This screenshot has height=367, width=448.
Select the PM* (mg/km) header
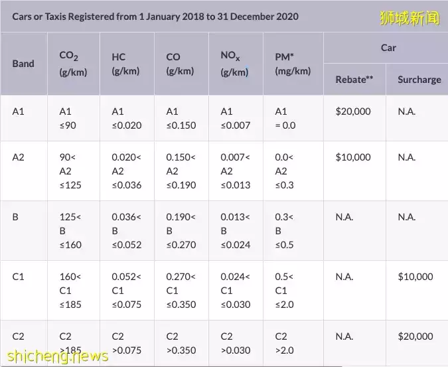[x=293, y=64]
